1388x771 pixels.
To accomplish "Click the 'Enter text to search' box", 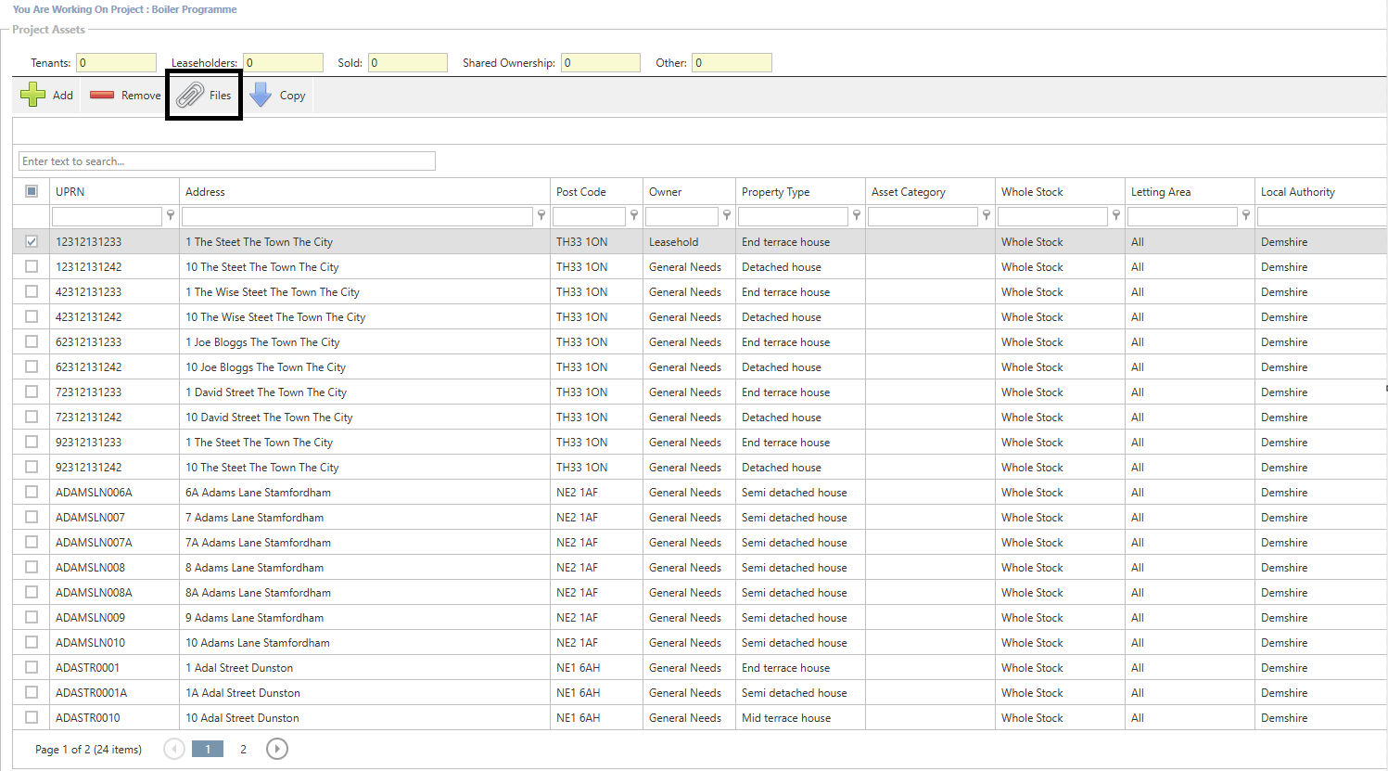I will click(227, 161).
